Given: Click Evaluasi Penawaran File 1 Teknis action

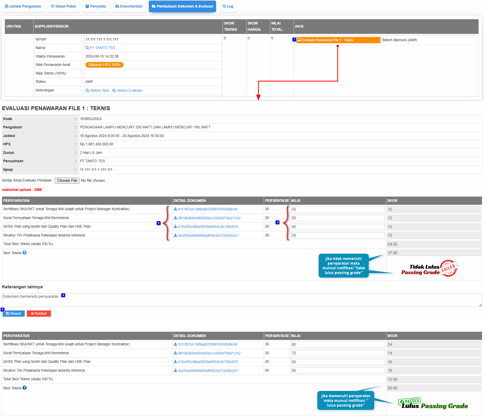Looking at the screenshot, I should pos(338,40).
